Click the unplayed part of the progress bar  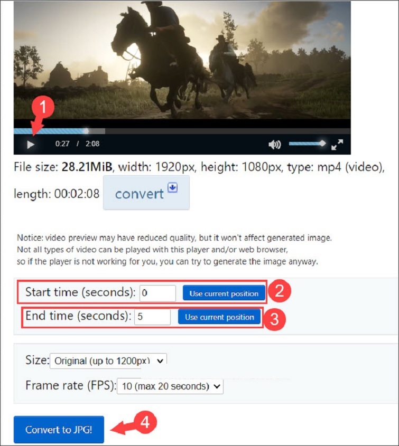click(228, 131)
